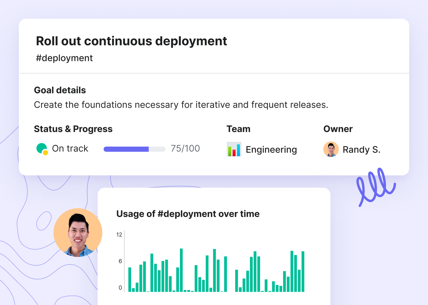Screen dimensions: 428x305
Task: Click the green On track status icon
Action: click(x=42, y=149)
